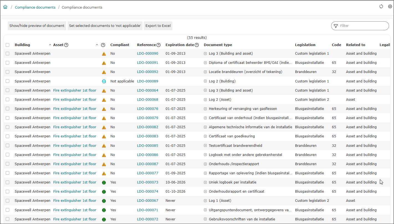
Task: Select checkbox for LDO-000090 row
Action: (x=7, y=54)
